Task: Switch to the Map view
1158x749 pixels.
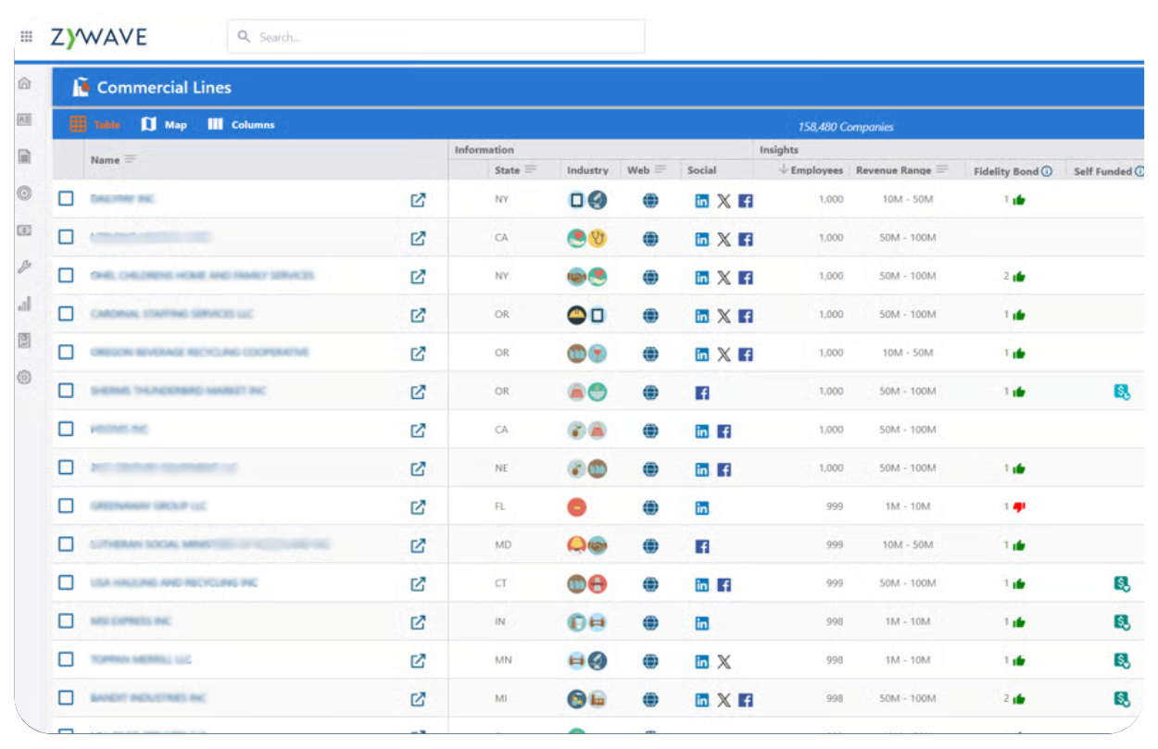Action: pos(164,125)
